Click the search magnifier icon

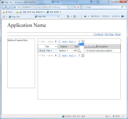122,7
